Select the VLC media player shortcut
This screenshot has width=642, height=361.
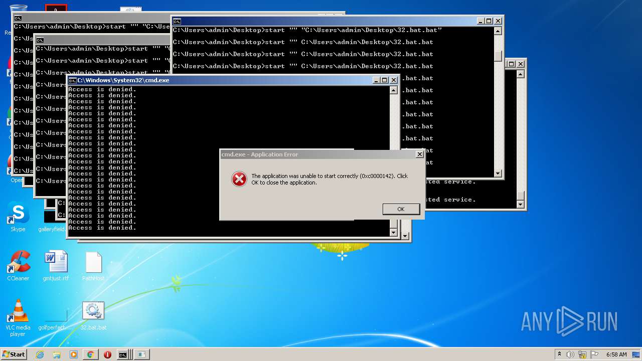point(18,318)
